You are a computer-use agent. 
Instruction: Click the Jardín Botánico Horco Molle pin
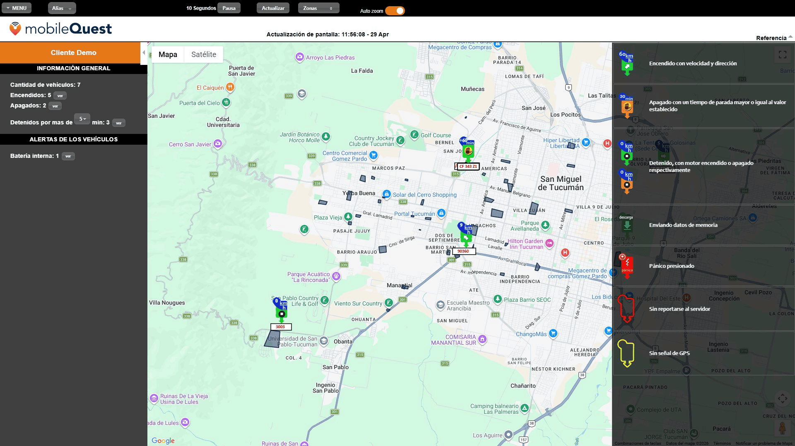pos(326,136)
